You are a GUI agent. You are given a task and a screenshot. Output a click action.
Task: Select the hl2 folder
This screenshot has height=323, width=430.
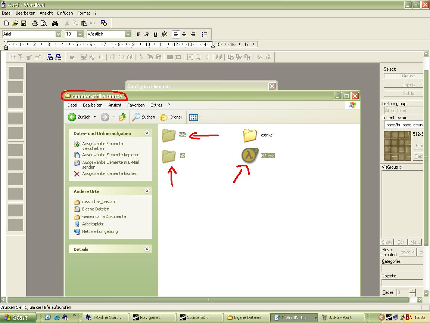pos(169,156)
